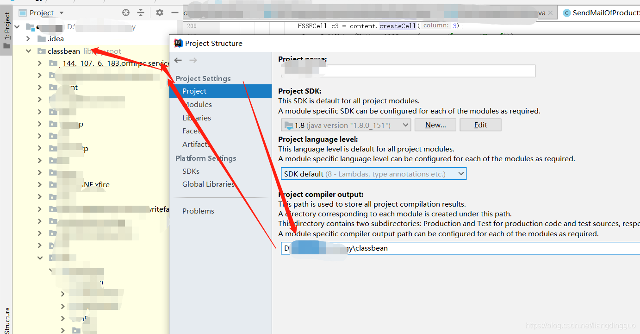Select the SendMailOfProduct class file icon
This screenshot has width=640, height=334.
567,13
